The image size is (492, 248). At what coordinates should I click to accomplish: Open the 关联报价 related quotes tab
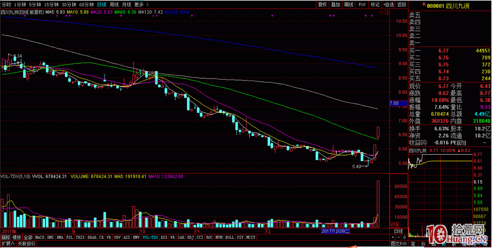(x=27, y=243)
